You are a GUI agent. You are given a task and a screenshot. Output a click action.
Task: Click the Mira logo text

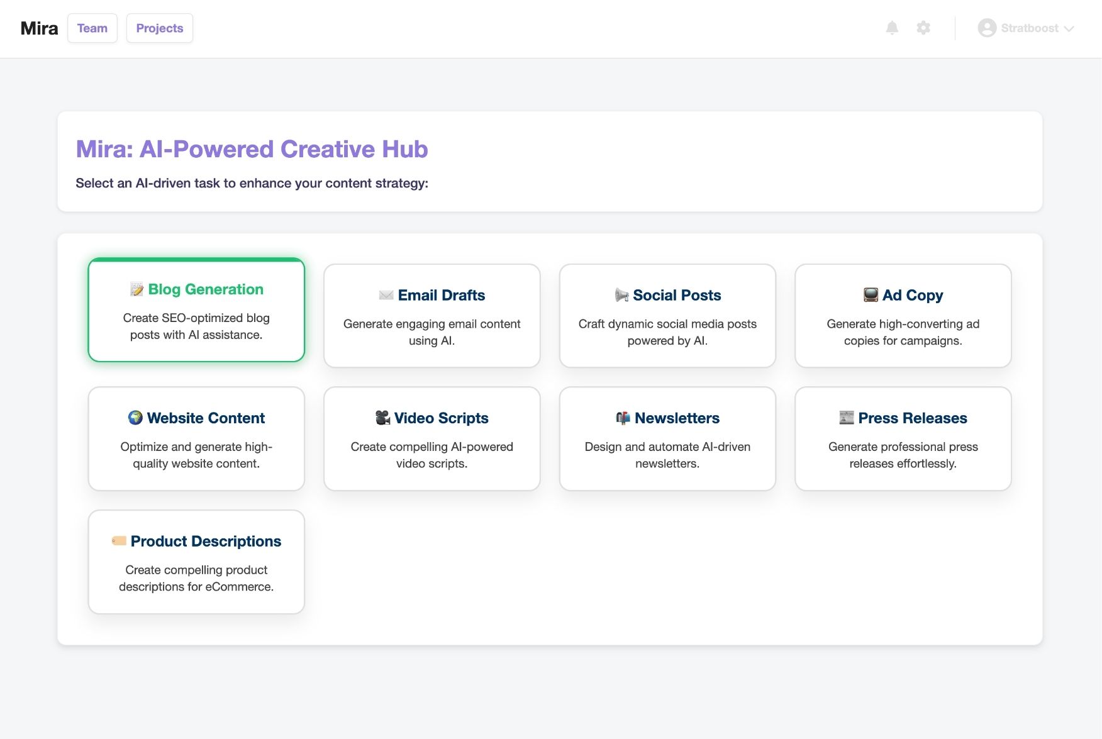[38, 28]
